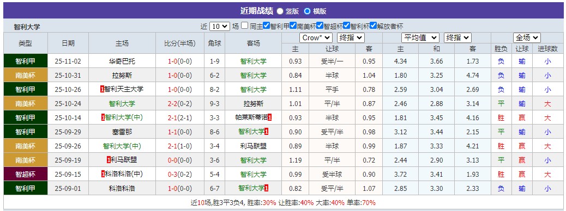Open the Crow* bookmaker dropdown
Screen dimensions: 566x211
(x=316, y=38)
